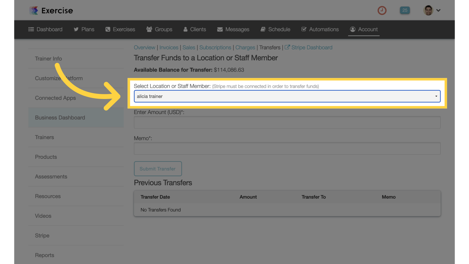Expand the profile menu chevron
This screenshot has width=469, height=264.
point(438,10)
